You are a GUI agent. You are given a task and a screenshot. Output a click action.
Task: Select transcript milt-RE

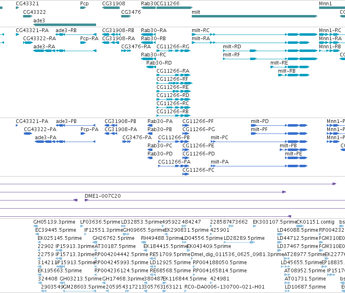pyautogui.click(x=290, y=67)
